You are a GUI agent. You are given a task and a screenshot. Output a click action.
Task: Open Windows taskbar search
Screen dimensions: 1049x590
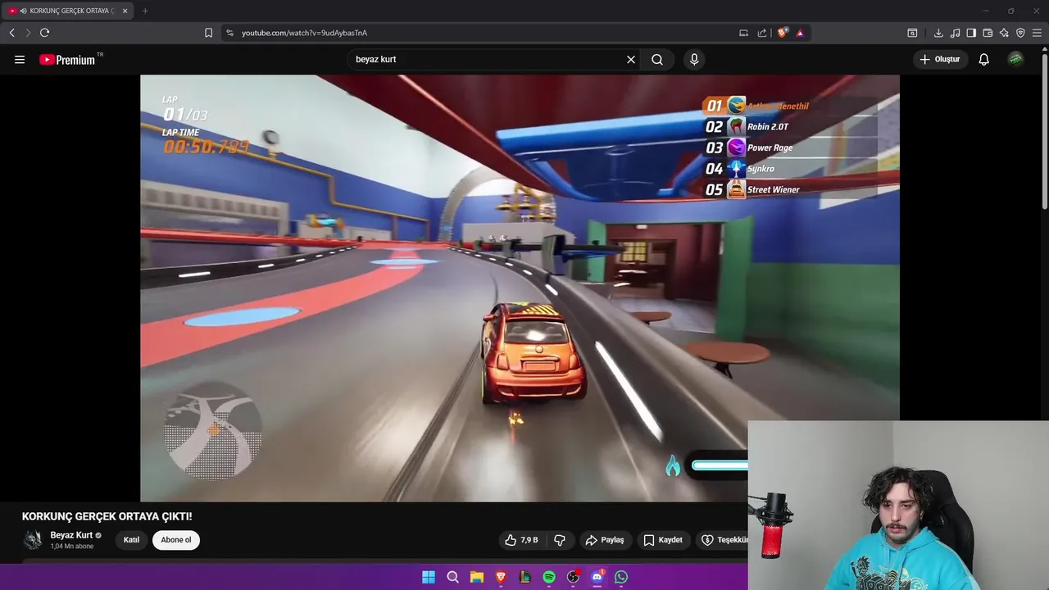tap(452, 577)
